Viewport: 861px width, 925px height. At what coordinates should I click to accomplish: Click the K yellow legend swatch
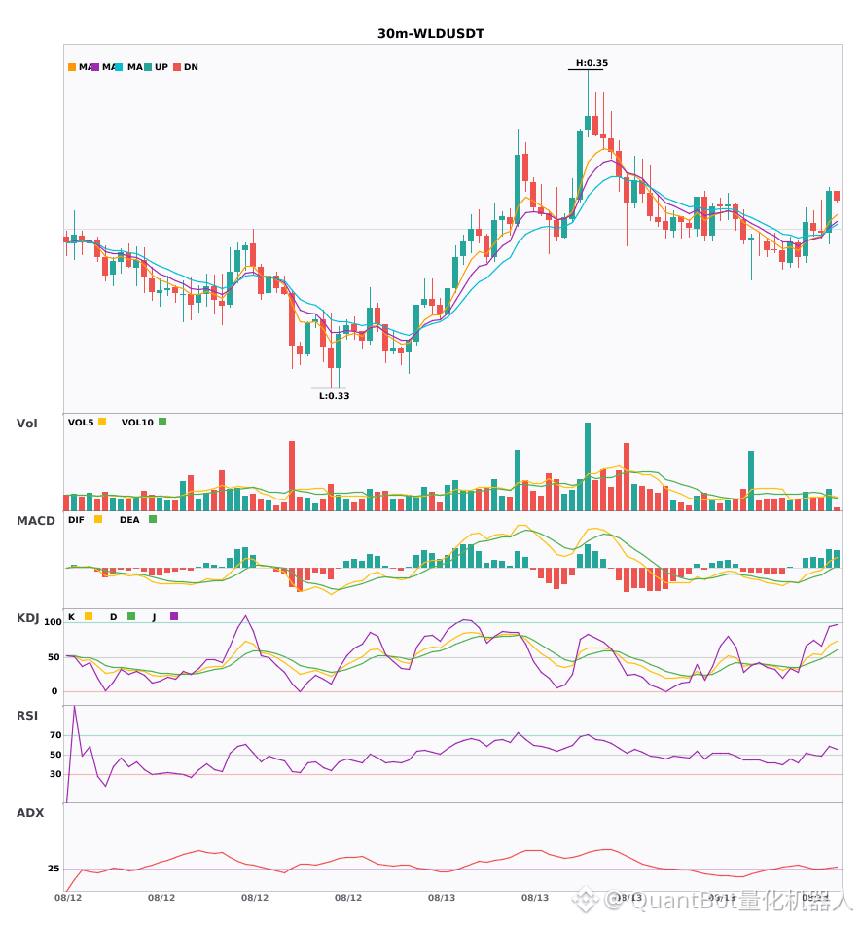(89, 616)
